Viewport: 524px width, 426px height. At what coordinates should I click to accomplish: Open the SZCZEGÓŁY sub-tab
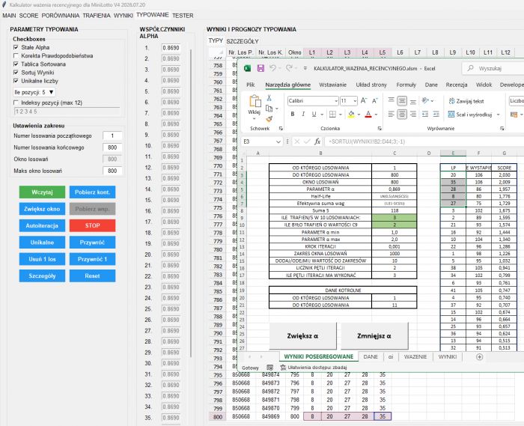[243, 41]
